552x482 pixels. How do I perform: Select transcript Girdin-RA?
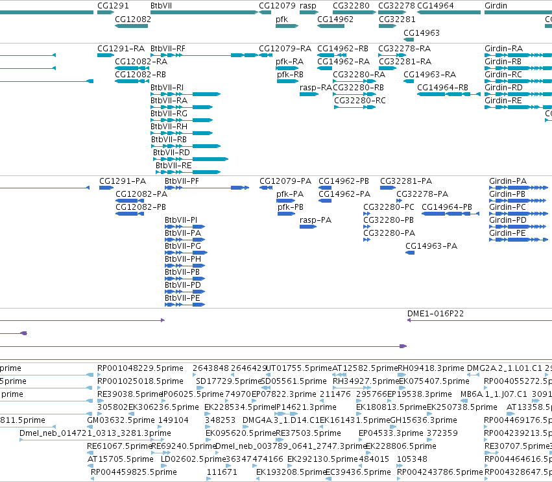(x=518, y=55)
